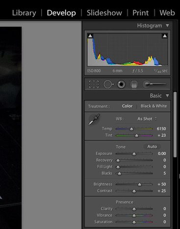Click the Exposure value field
This screenshot has width=180, height=229.
tap(162, 153)
